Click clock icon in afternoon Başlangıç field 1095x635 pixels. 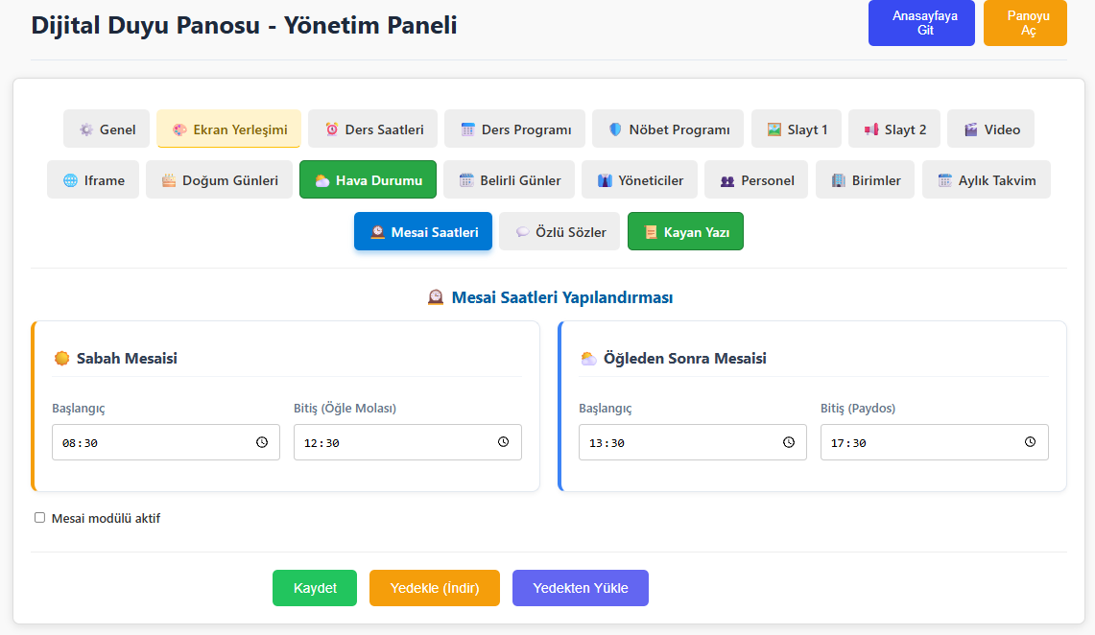tap(789, 442)
